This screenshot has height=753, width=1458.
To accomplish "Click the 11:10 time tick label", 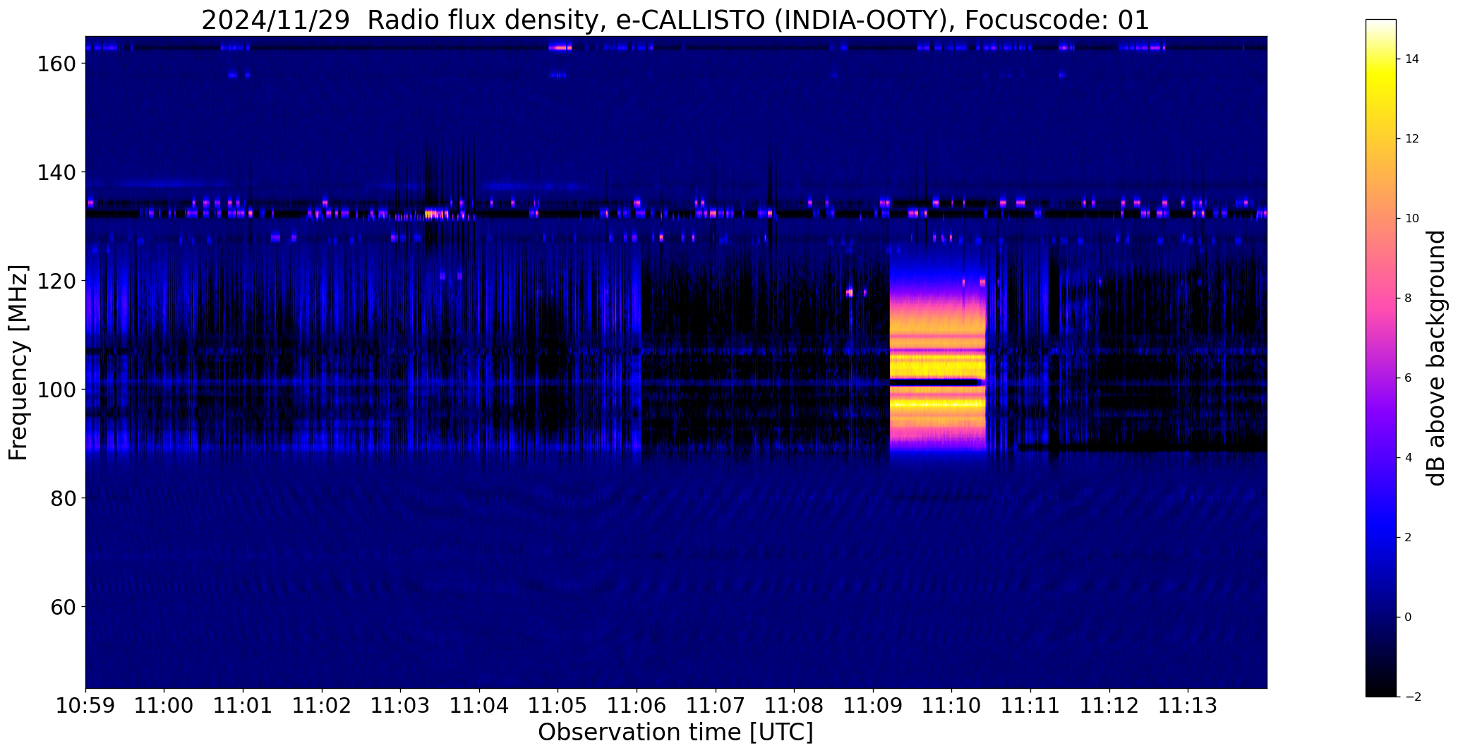I will pos(952,706).
